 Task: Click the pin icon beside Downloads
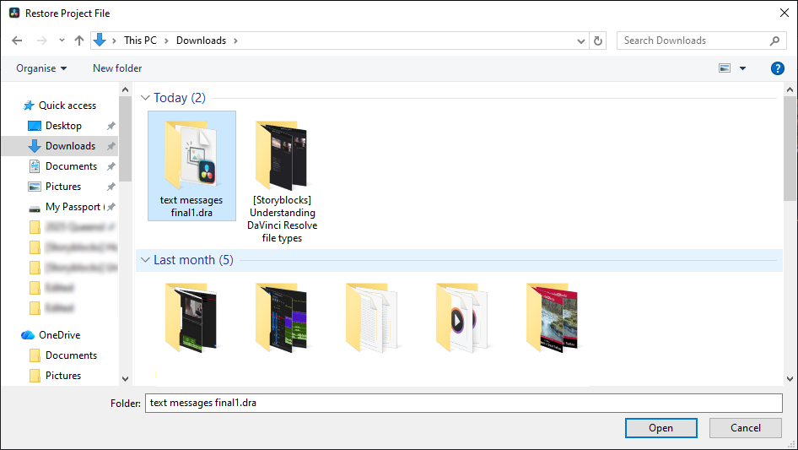tap(111, 146)
